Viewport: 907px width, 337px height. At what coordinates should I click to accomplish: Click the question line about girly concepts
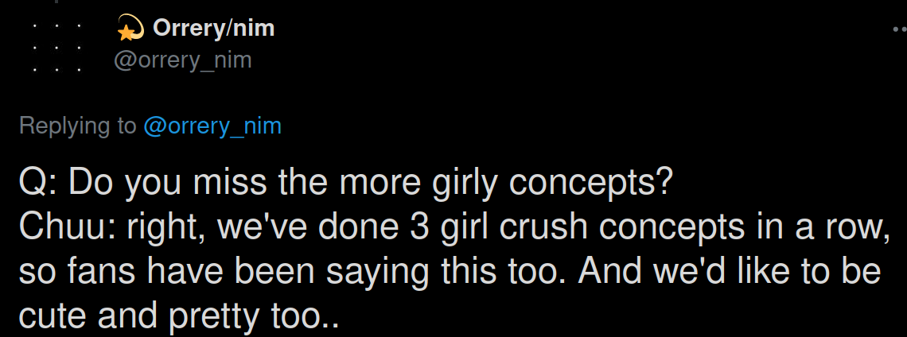[x=347, y=184]
